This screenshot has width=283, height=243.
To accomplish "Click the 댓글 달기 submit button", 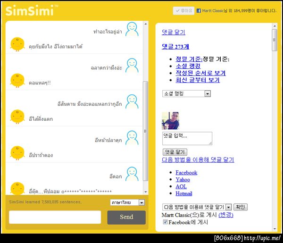I will 175,152.
